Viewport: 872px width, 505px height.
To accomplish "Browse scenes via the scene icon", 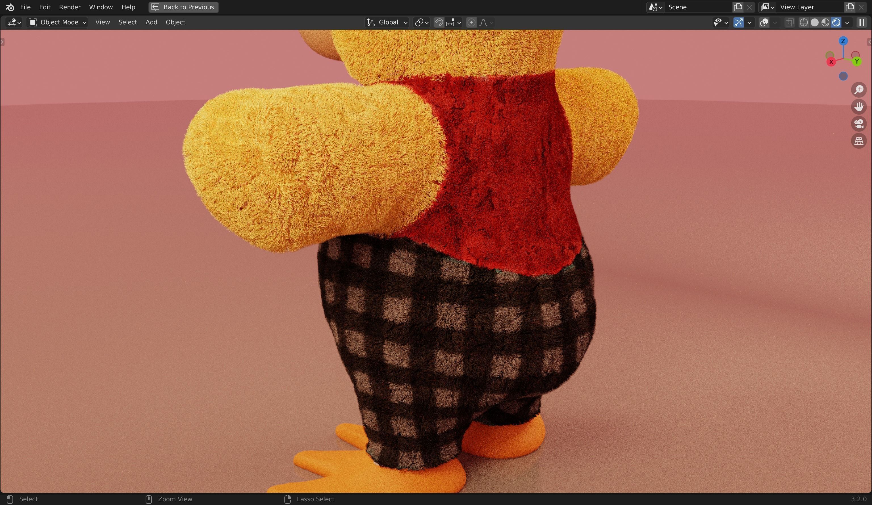I will click(x=655, y=7).
